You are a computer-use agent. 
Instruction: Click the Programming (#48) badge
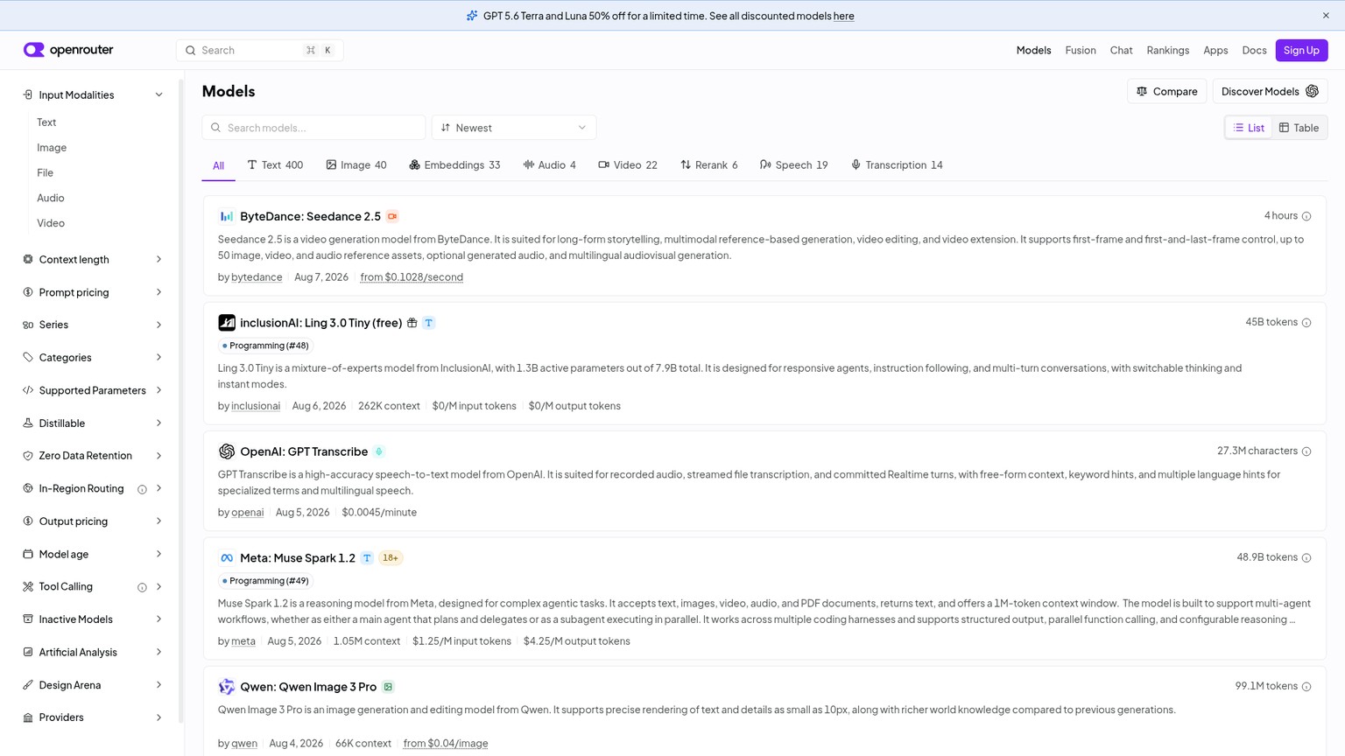pos(265,346)
